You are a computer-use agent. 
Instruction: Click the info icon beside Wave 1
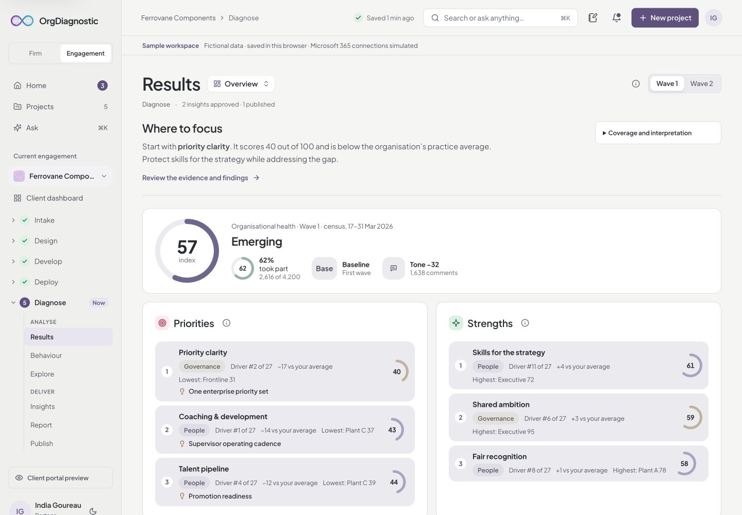(636, 84)
